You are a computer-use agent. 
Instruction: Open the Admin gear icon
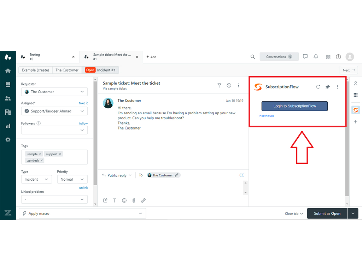[8, 140]
